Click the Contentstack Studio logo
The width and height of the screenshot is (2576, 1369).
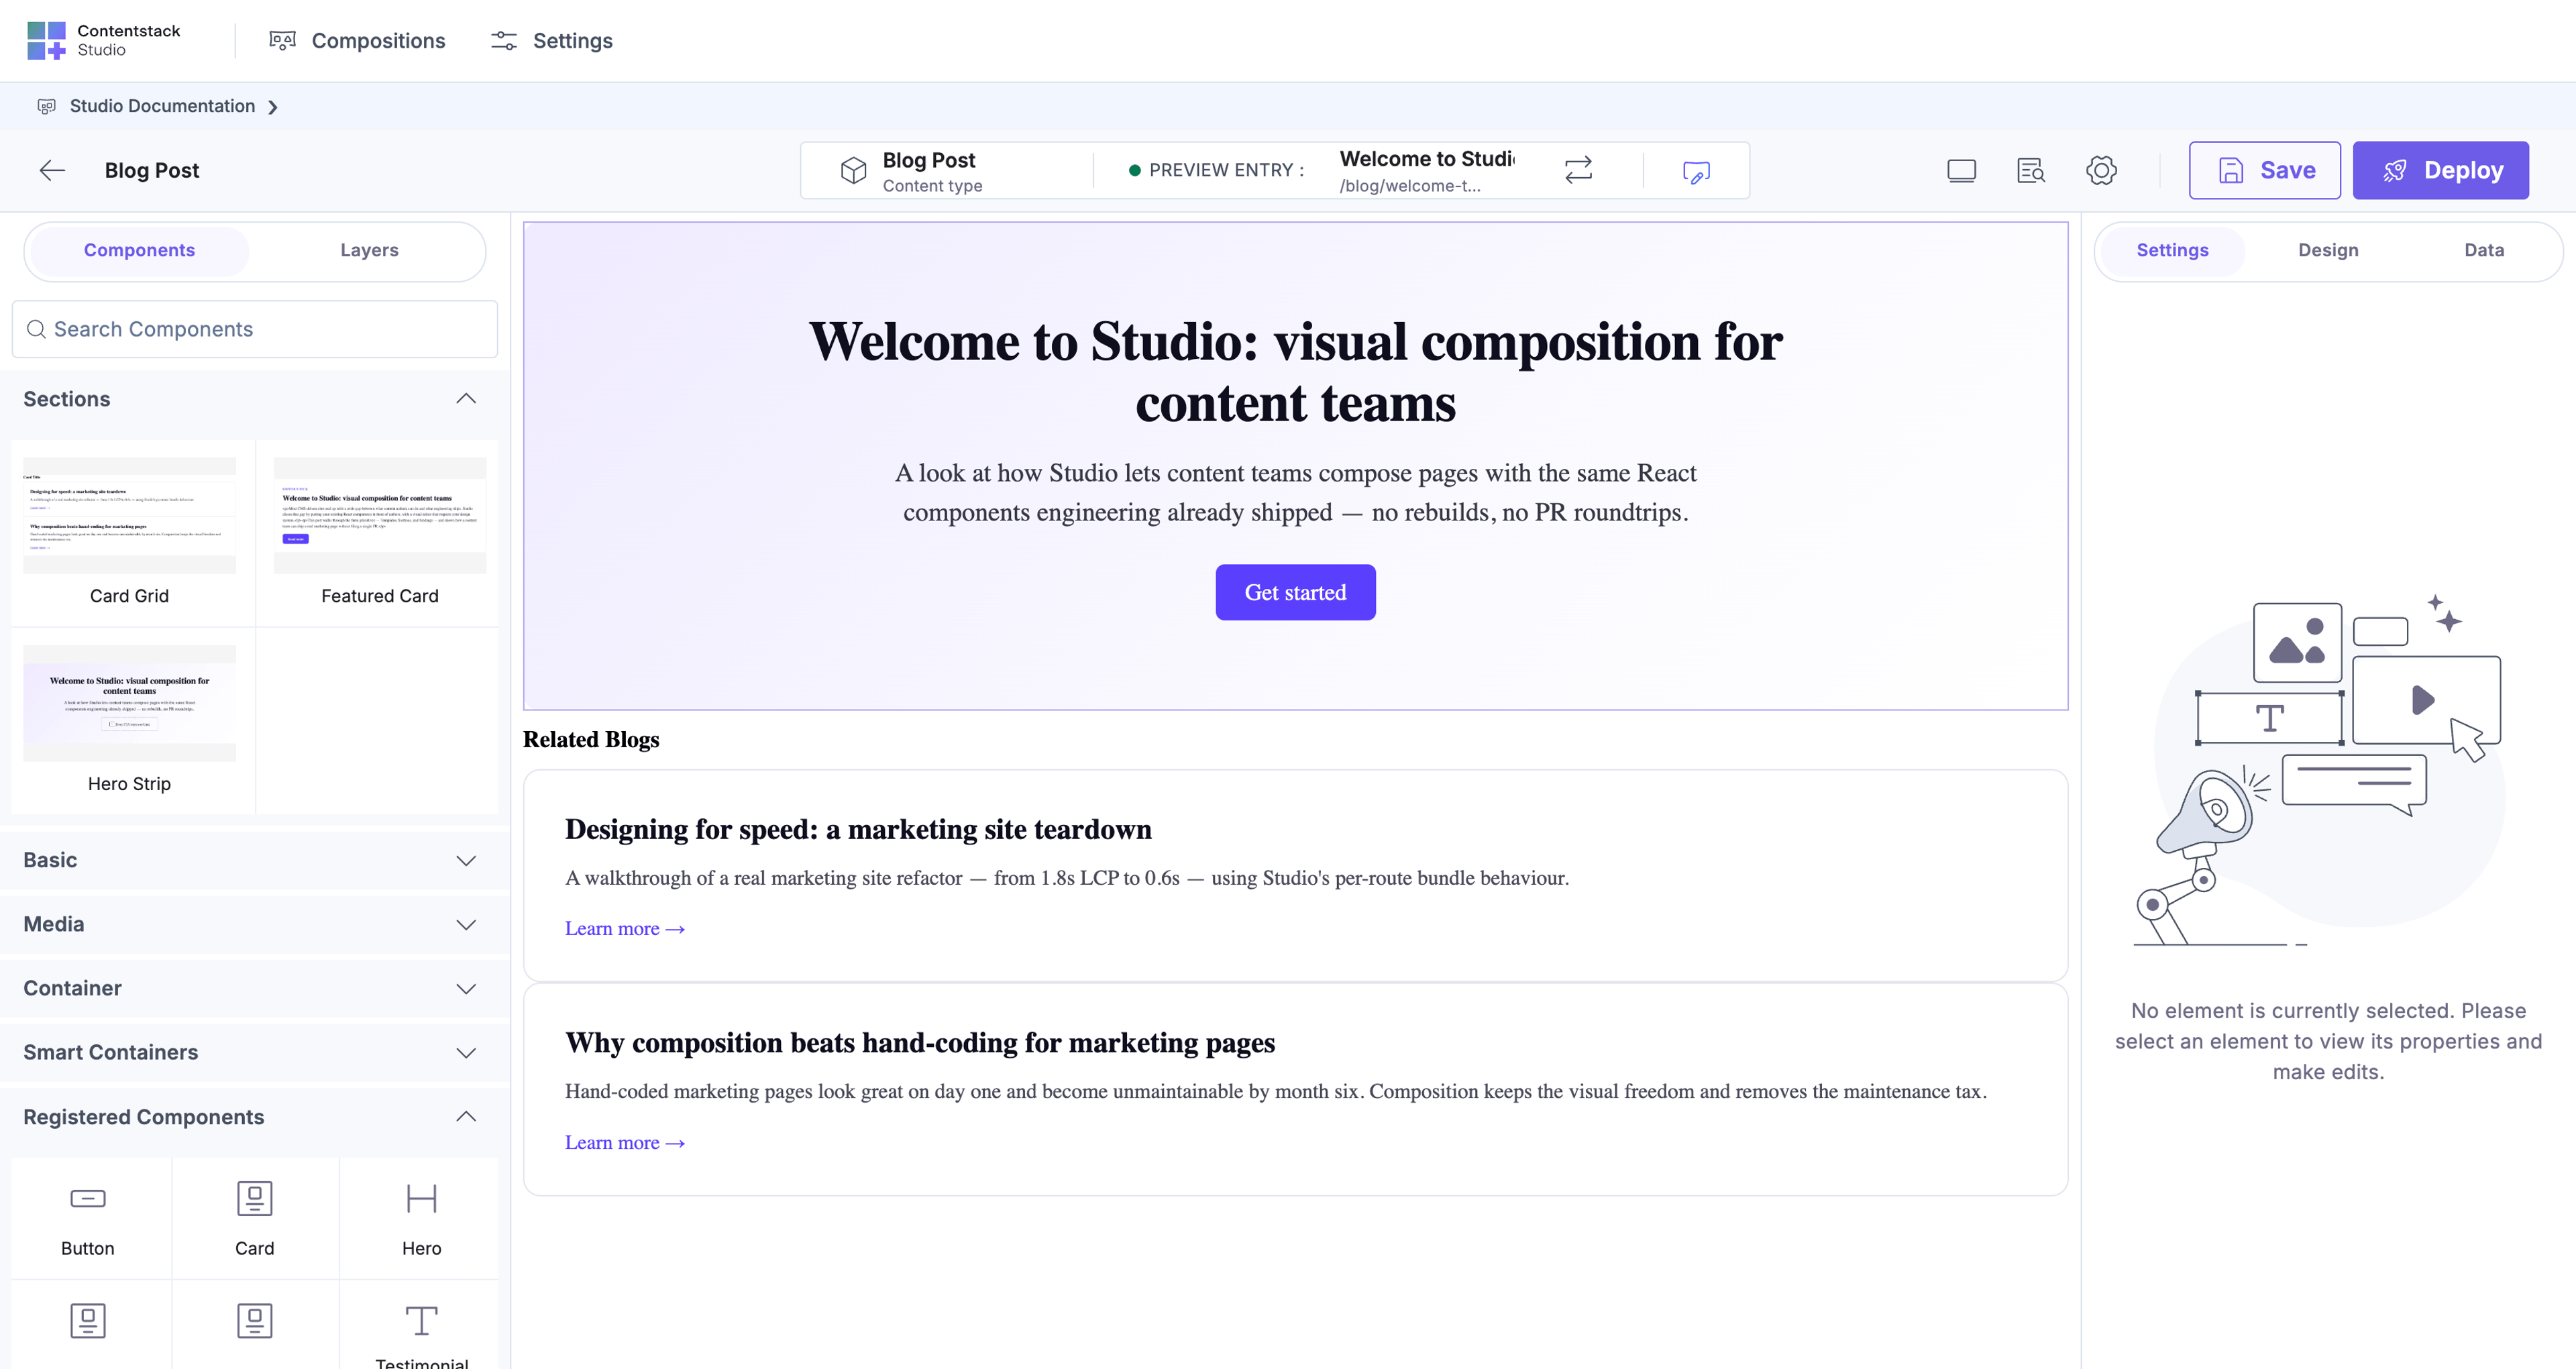point(104,40)
